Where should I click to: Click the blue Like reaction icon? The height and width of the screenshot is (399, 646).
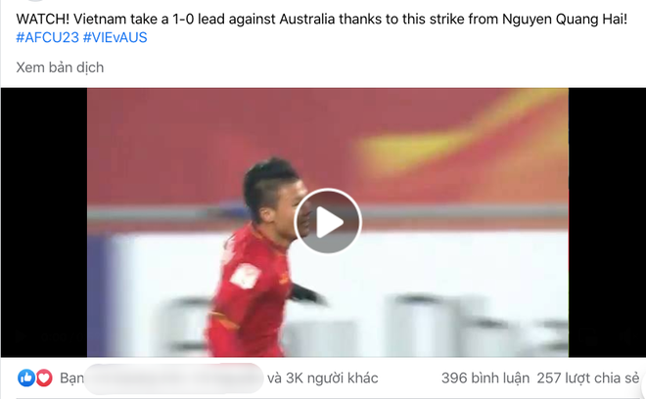(x=26, y=377)
